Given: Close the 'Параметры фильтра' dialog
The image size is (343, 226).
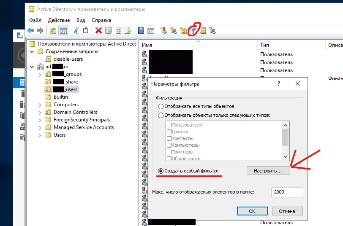Looking at the screenshot, I should 298,83.
